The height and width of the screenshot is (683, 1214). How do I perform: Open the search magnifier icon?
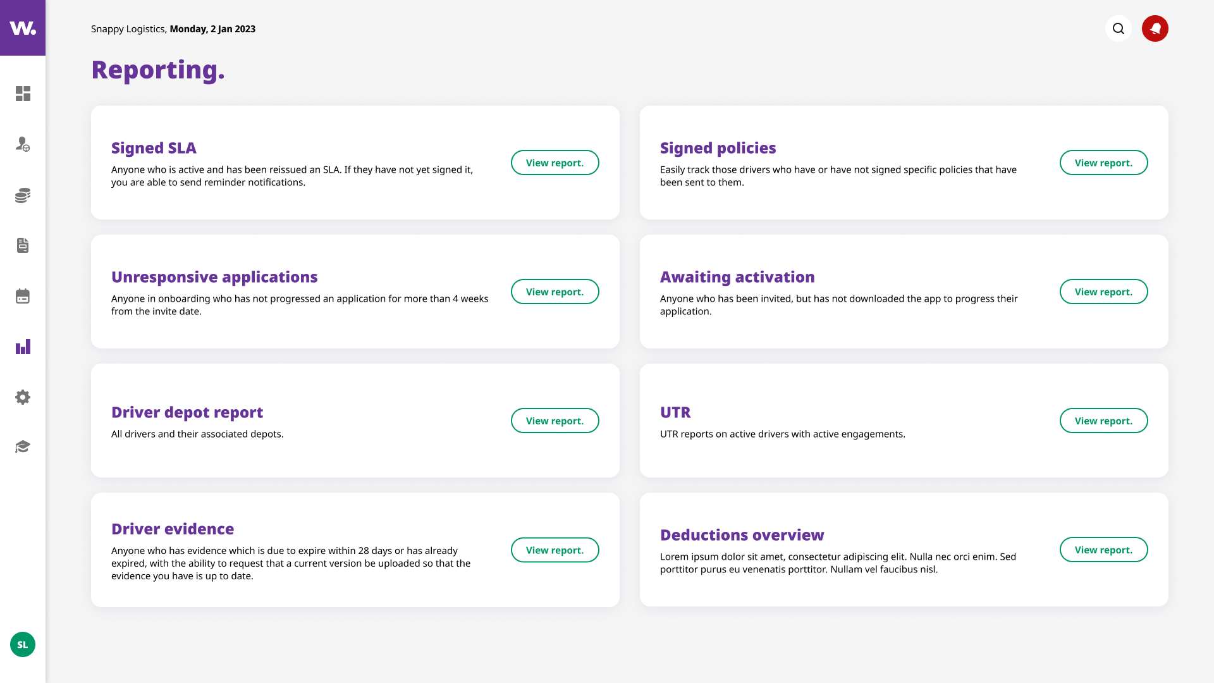[1119, 28]
